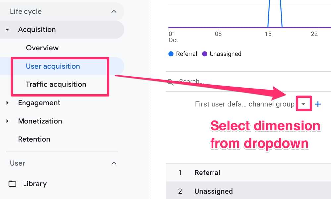Viewport: 331px width, 199px height.
Task: Expand the Monetization tree arrow
Action: (7, 121)
